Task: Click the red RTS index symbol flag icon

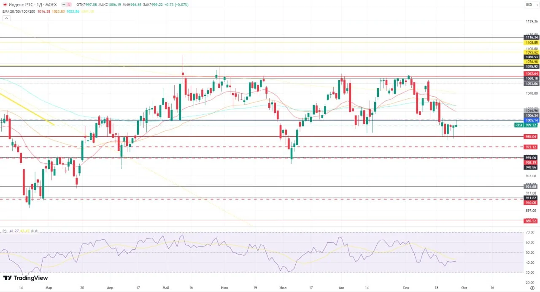Action: pyautogui.click(x=4, y=5)
